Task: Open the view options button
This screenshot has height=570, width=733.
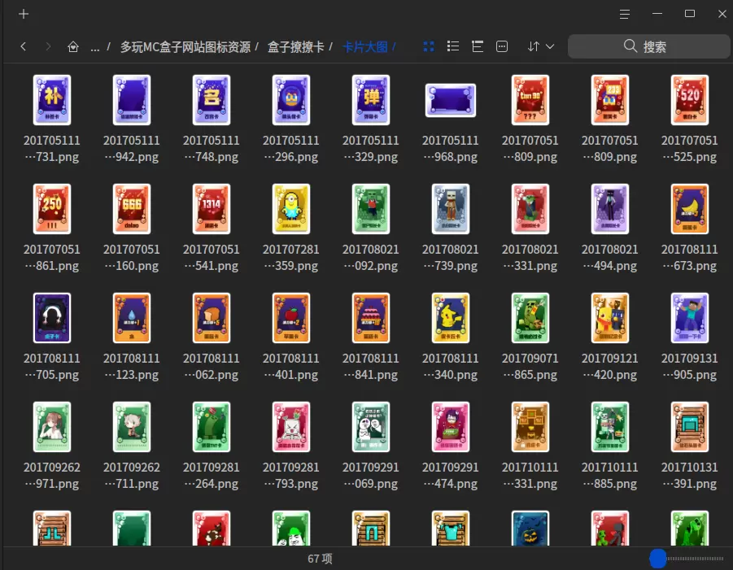Action: click(x=502, y=46)
